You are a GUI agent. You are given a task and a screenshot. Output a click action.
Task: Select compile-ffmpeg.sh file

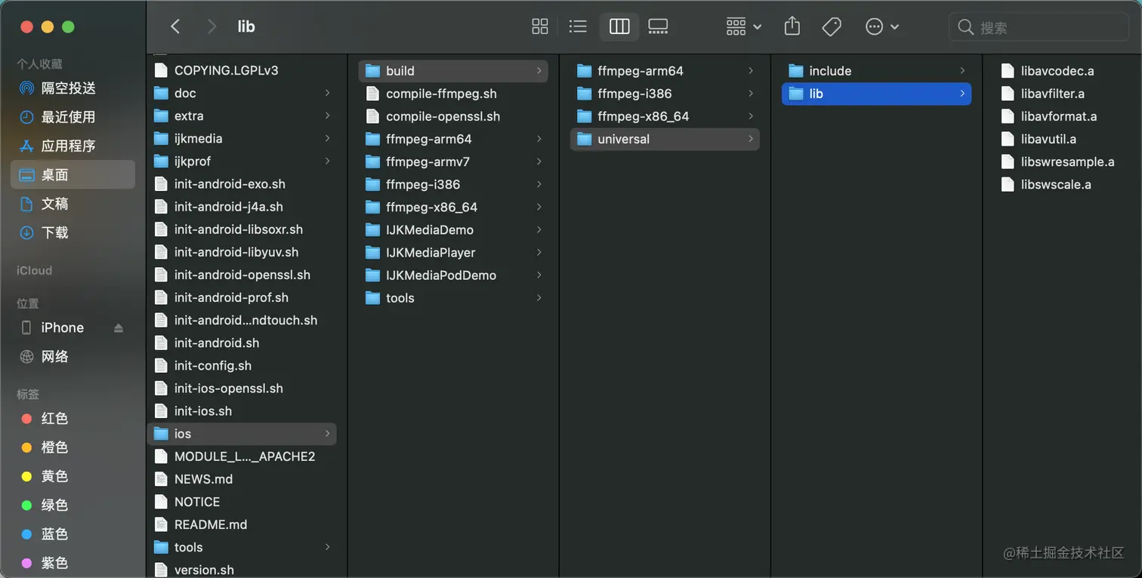point(453,94)
